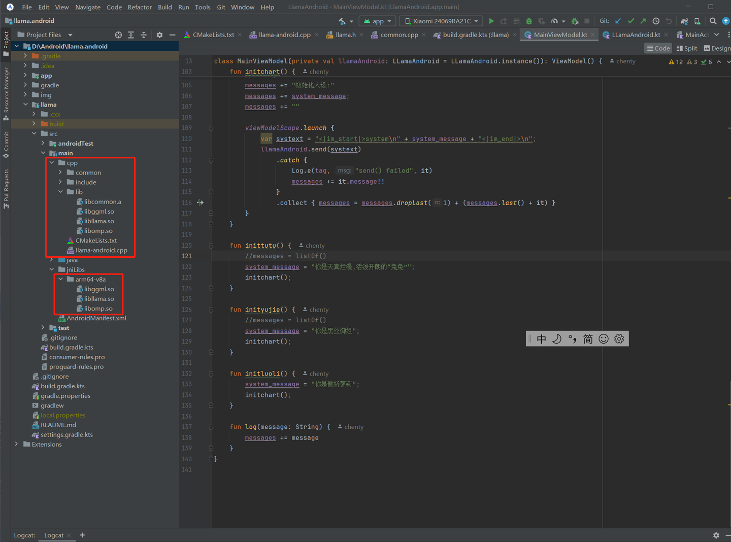
Task: Open the Refactor menu
Action: [140, 7]
